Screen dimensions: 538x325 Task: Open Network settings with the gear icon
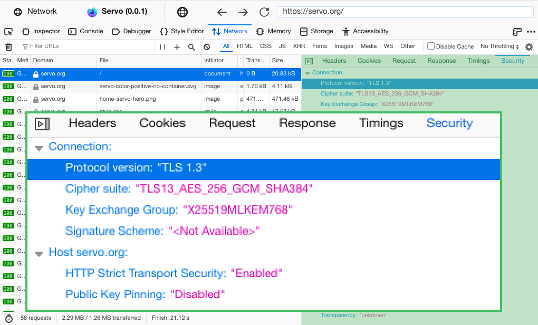529,46
